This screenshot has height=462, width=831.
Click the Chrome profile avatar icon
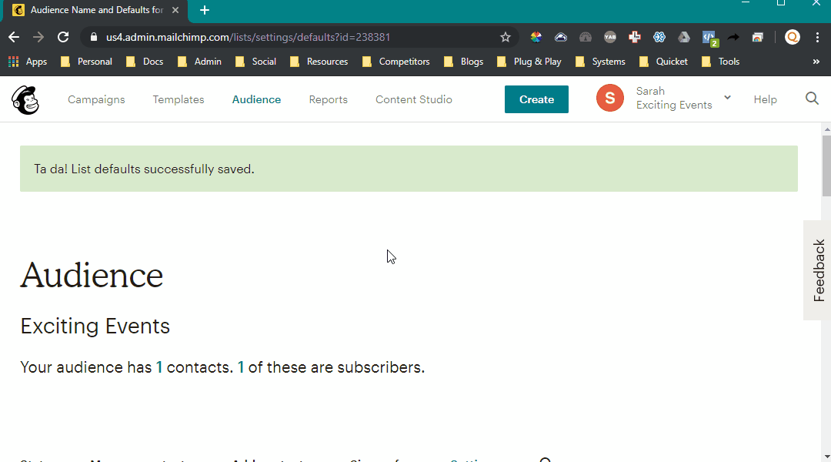(793, 37)
